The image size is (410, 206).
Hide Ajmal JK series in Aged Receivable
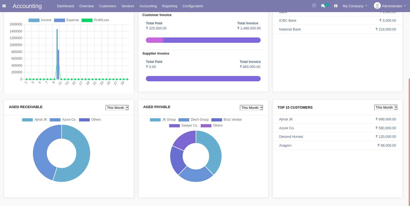click(x=35, y=120)
